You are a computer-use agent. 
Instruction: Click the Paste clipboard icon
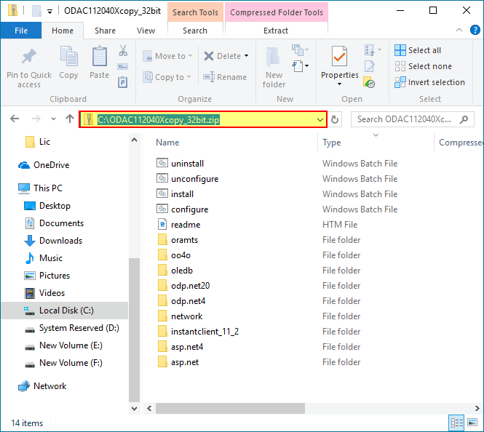100,56
